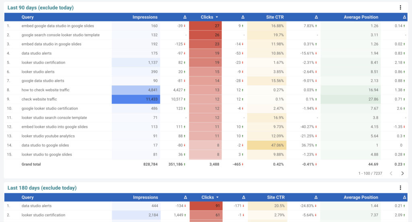This screenshot has height=222, width=412.
Task: Sort 180-day table by Site CTR header
Action: (x=276, y=197)
